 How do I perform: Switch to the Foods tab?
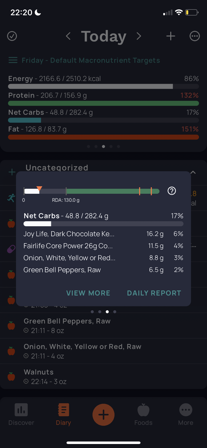143,414
